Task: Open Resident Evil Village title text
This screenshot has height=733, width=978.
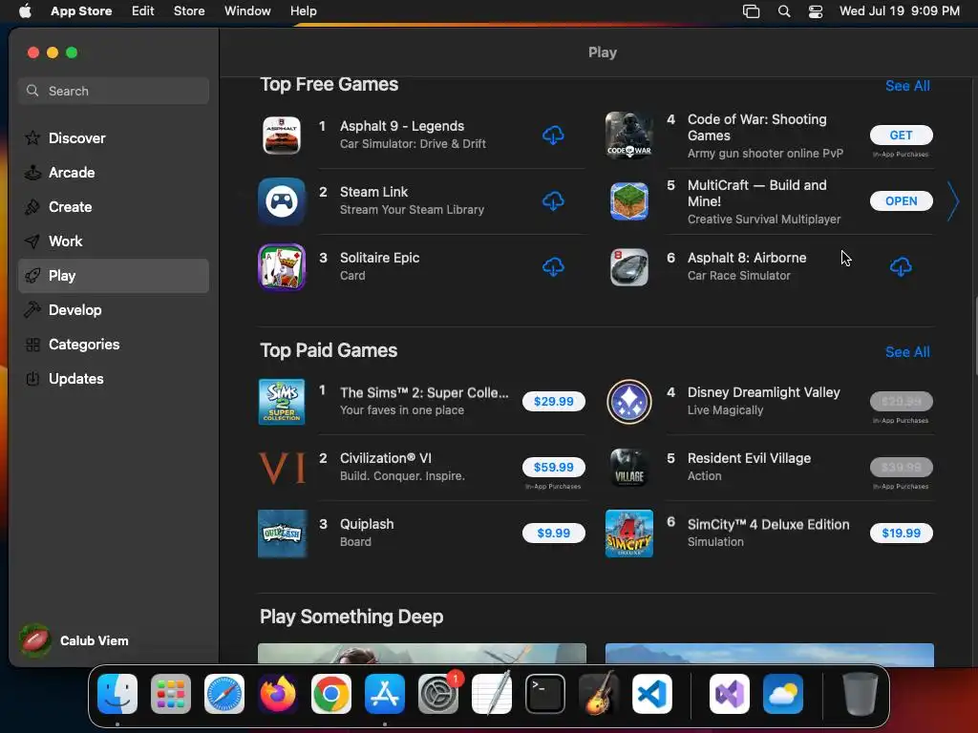Action: pyautogui.click(x=749, y=458)
